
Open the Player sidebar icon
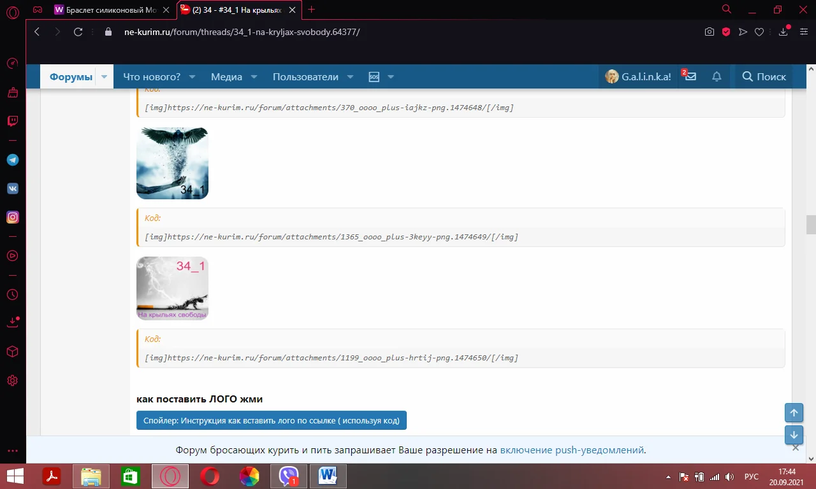click(12, 255)
